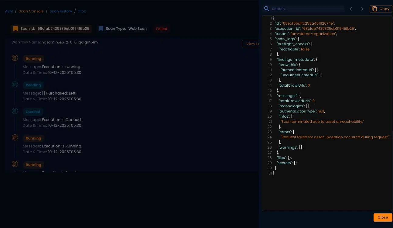This screenshot has width=393, height=228.
Task: Go to previous search match using left chevron
Action: coord(351,9)
